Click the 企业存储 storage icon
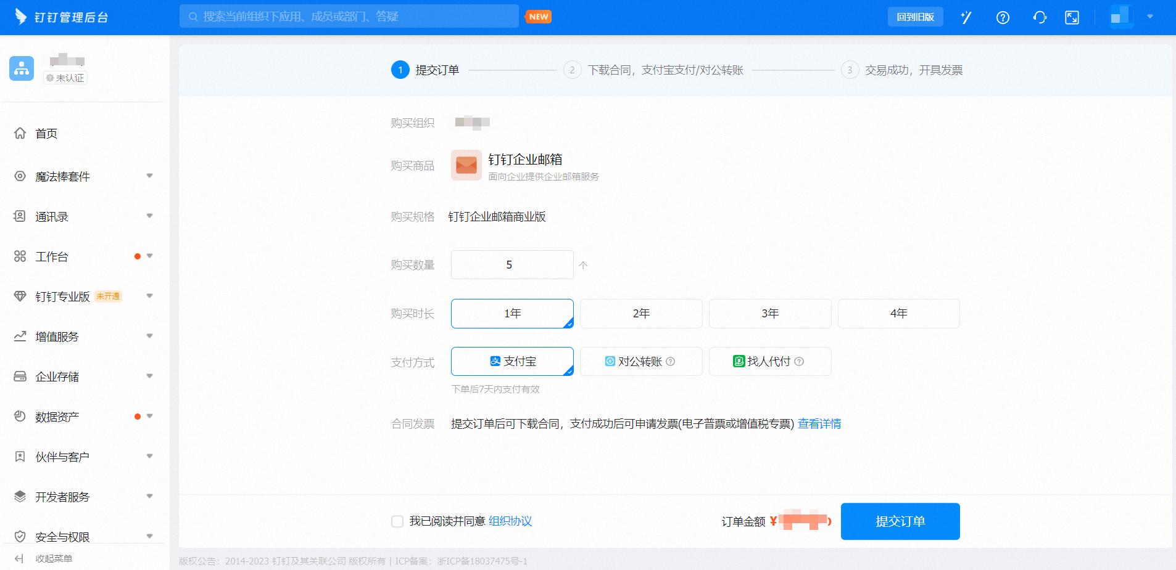The image size is (1176, 570). (20, 377)
